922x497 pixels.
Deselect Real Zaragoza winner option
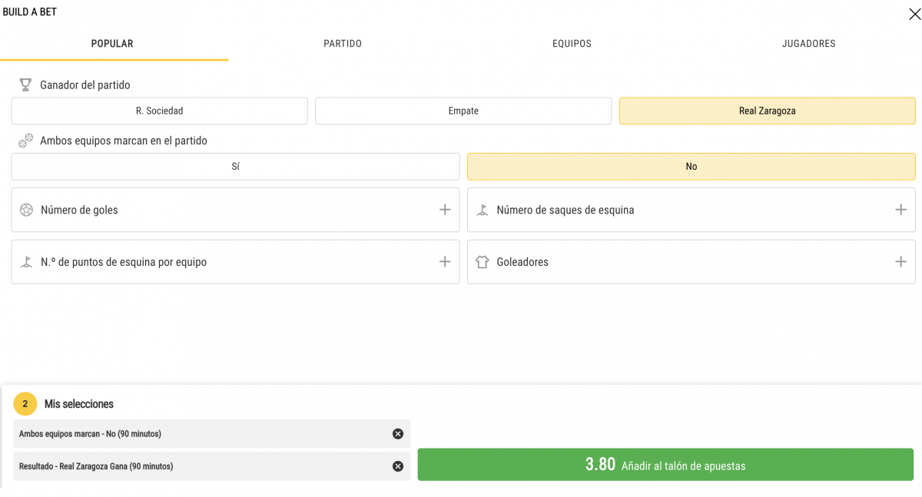767,111
